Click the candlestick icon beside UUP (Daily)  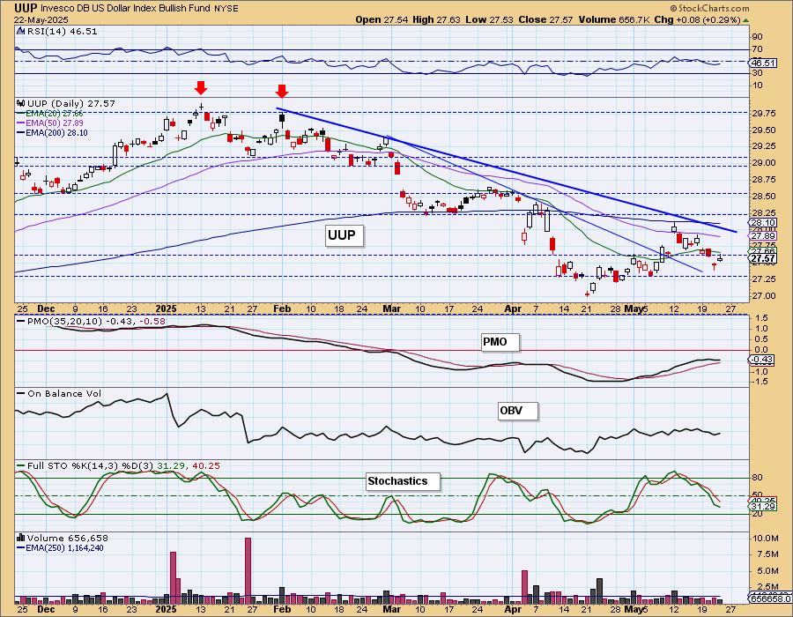21,103
